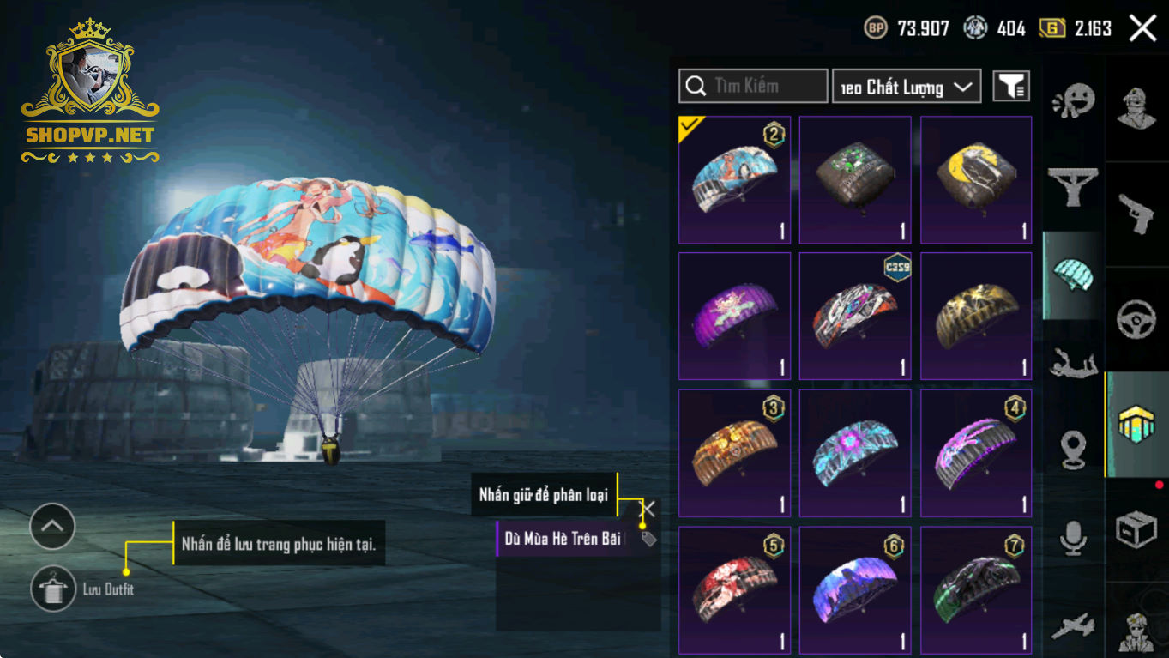Choose the yellow moon parachute skin

976,180
